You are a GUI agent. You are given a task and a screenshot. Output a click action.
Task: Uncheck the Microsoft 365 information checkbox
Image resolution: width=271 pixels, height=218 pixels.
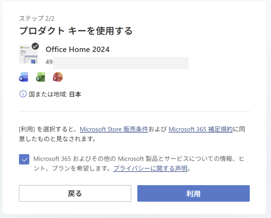pyautogui.click(x=24, y=159)
